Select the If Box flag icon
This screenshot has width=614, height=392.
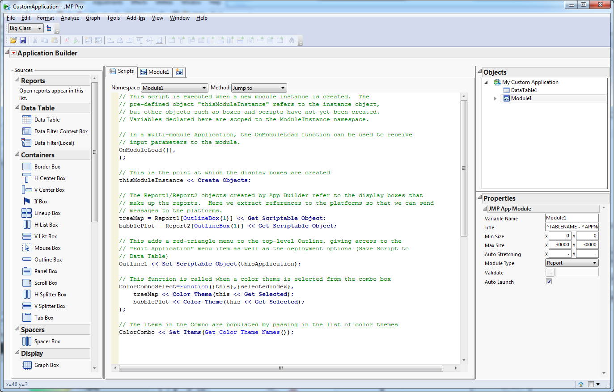click(x=27, y=202)
